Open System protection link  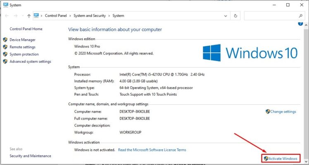pyautogui.click(x=24, y=54)
